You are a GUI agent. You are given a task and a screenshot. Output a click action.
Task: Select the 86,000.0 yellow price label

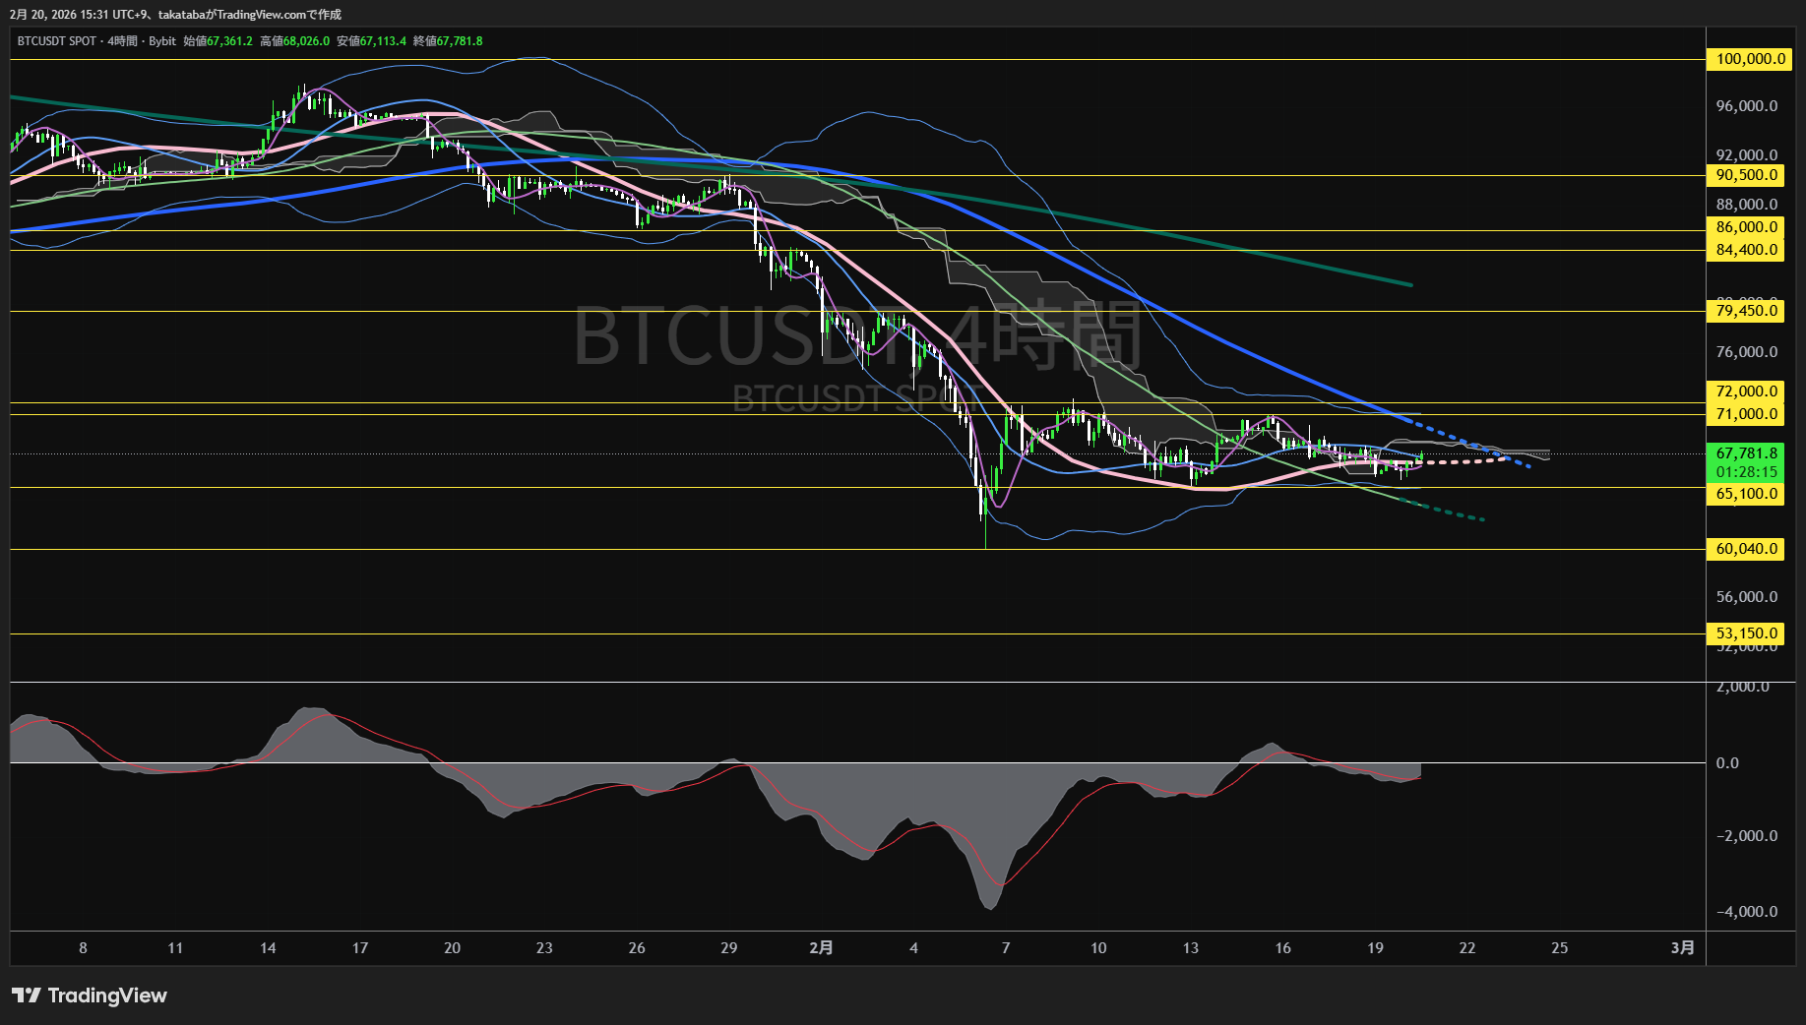coord(1746,227)
